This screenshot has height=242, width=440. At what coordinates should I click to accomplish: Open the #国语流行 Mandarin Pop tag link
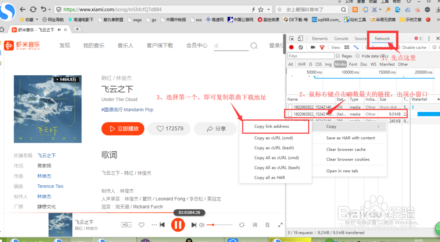click(x=127, y=110)
